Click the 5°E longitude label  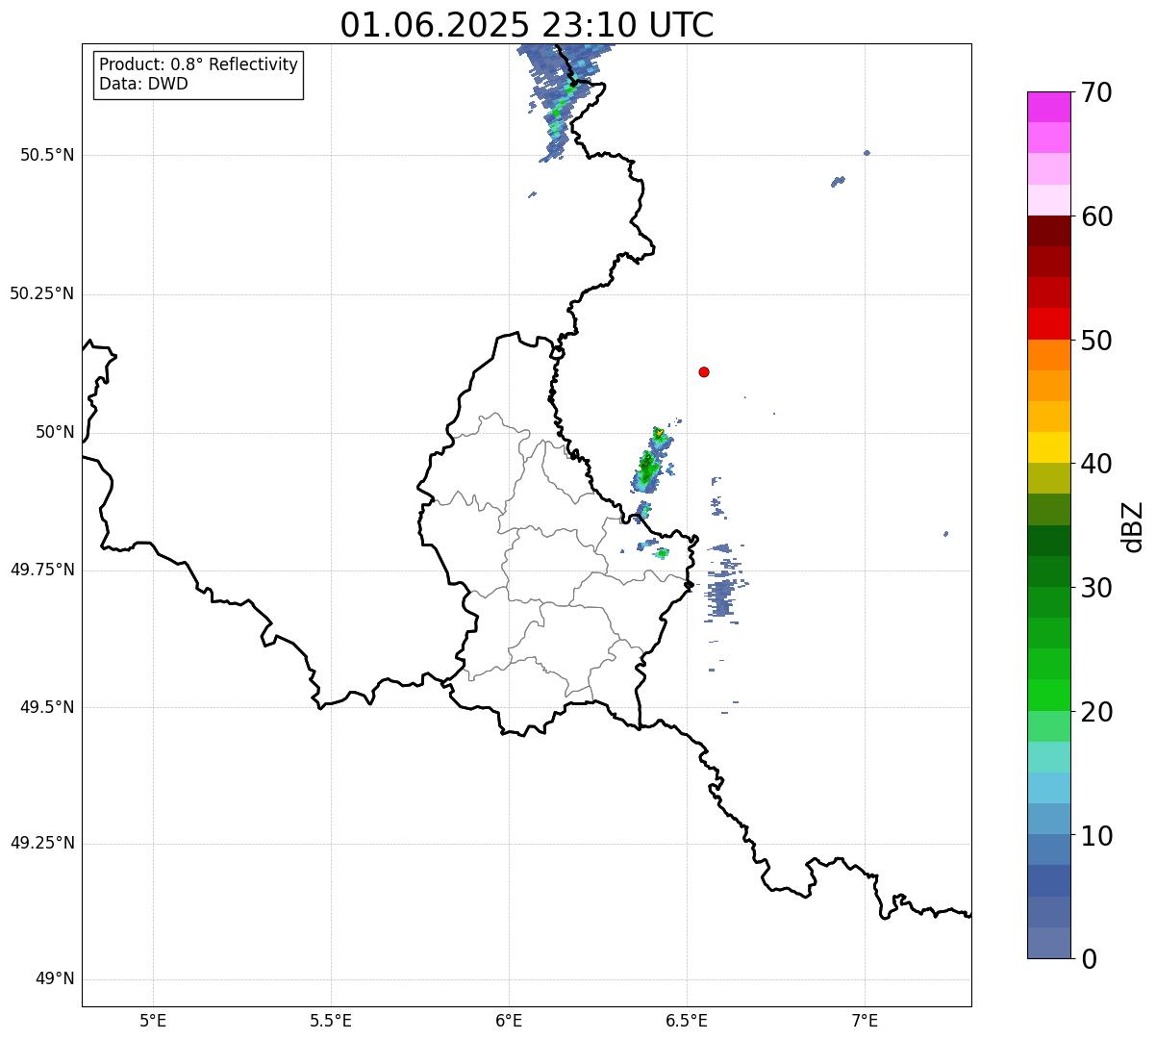click(x=153, y=1020)
